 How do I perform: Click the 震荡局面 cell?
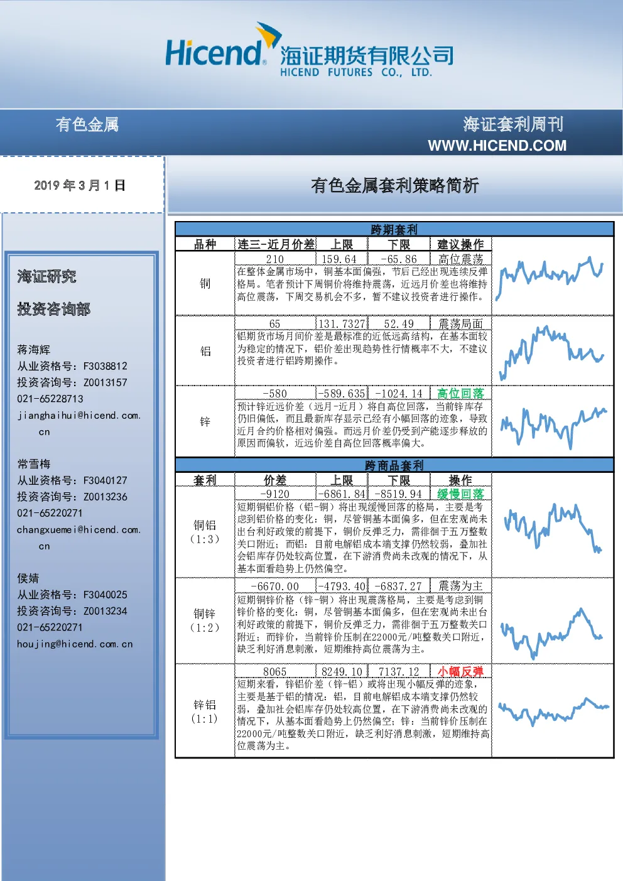point(461,324)
